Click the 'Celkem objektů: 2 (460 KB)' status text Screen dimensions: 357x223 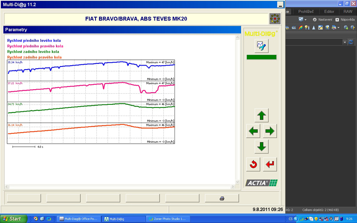point(320,210)
